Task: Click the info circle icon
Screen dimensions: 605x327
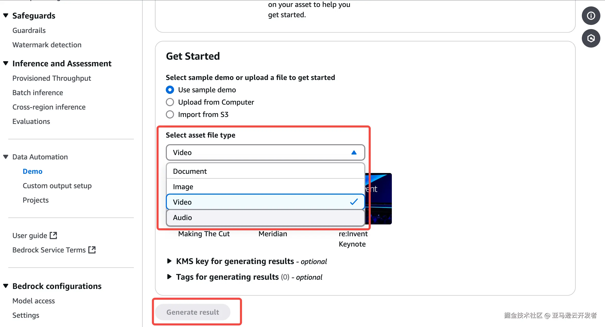Action: [591, 16]
